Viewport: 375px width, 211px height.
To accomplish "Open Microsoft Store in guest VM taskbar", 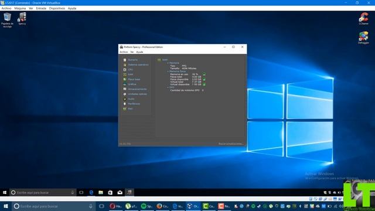I will click(x=110, y=192).
